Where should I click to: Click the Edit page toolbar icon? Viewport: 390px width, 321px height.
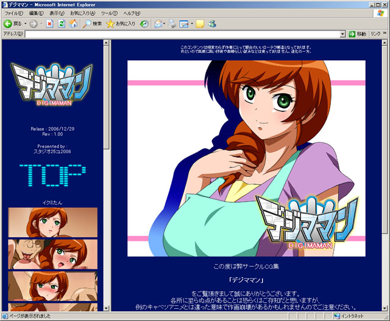[184, 24]
